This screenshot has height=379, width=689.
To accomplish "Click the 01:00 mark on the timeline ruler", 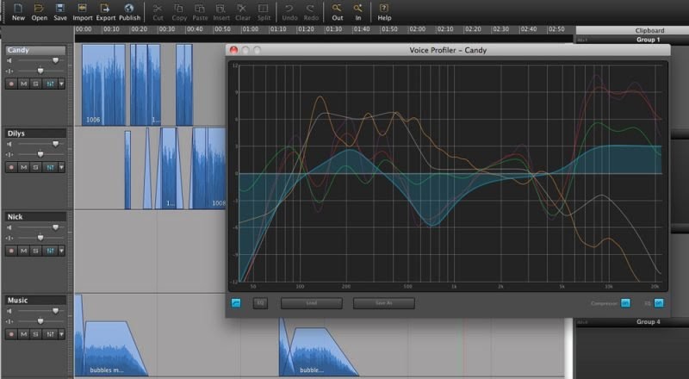I will tap(250, 29).
